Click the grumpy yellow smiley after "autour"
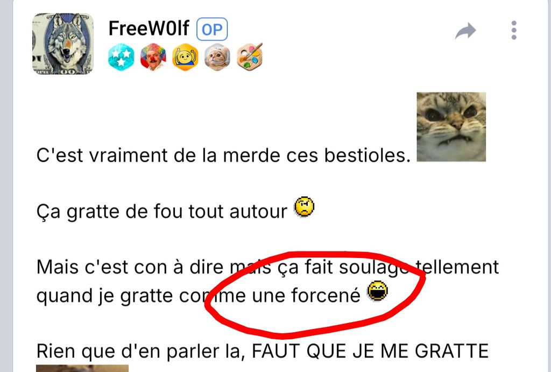 [x=305, y=207]
